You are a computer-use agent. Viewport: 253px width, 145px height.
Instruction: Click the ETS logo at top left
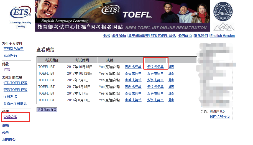pyautogui.click(x=21, y=12)
